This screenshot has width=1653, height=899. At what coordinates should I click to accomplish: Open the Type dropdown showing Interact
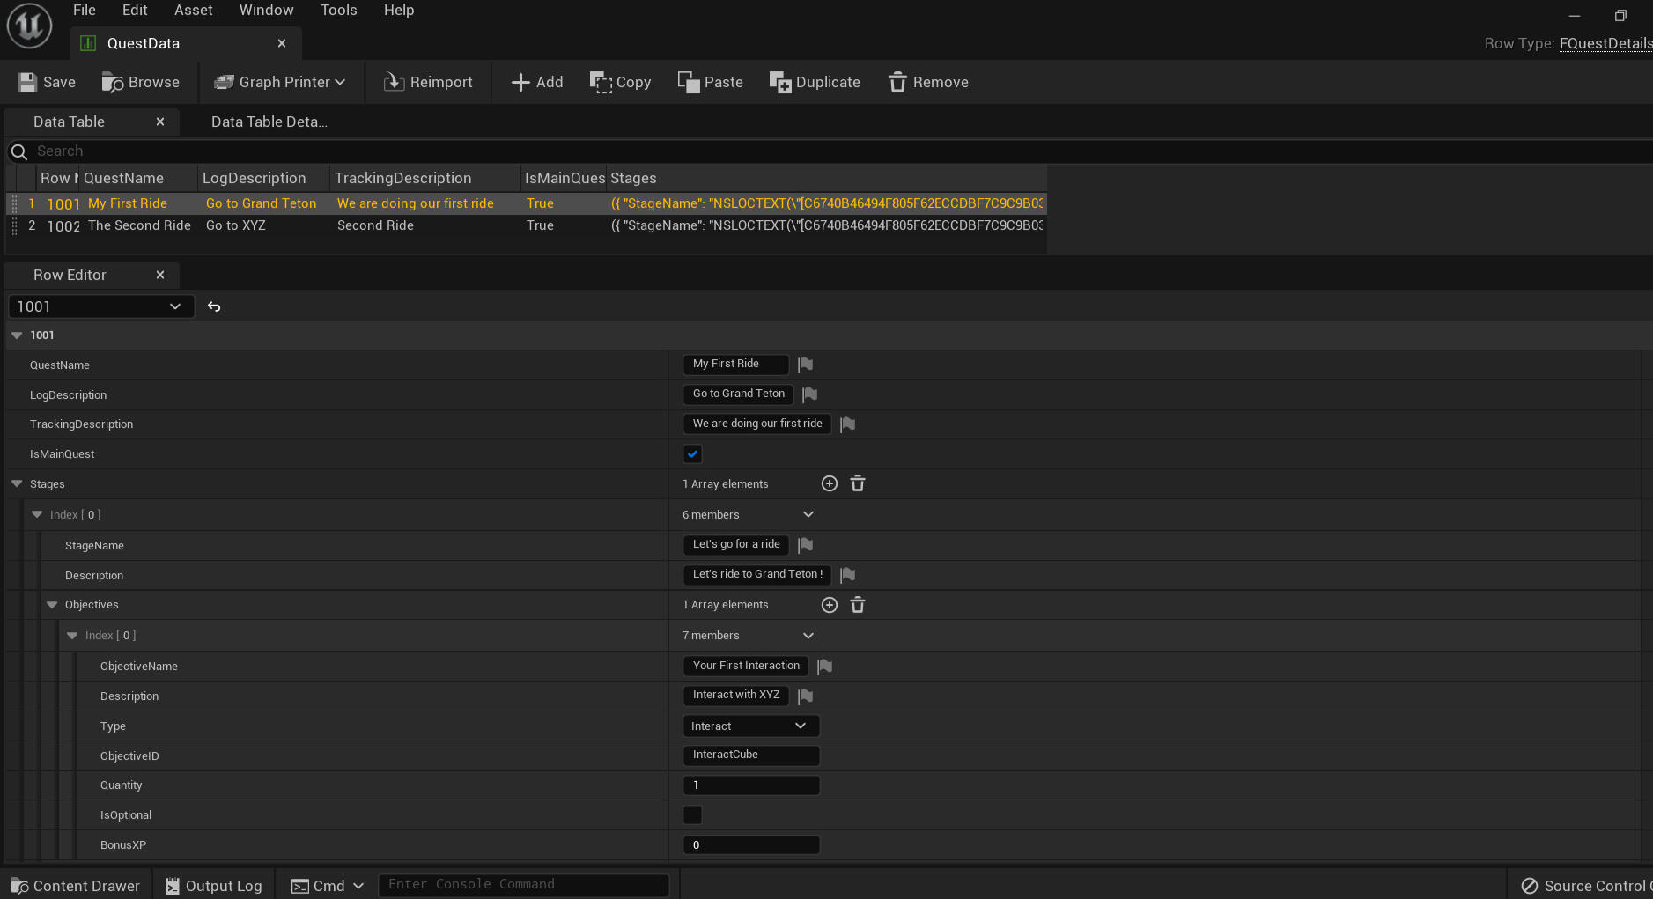click(750, 726)
